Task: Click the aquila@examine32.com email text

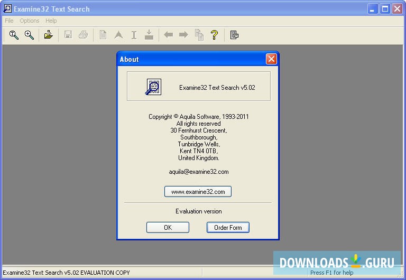Action: (199, 172)
